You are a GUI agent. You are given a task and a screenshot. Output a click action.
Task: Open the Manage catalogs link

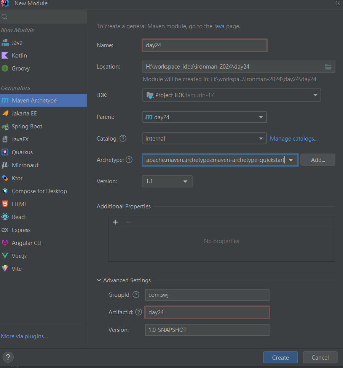coord(294,139)
